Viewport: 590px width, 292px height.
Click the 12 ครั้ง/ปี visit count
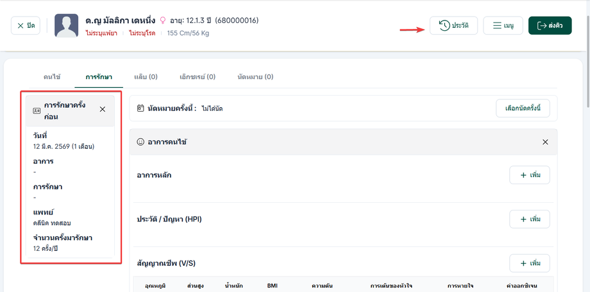tap(46, 248)
